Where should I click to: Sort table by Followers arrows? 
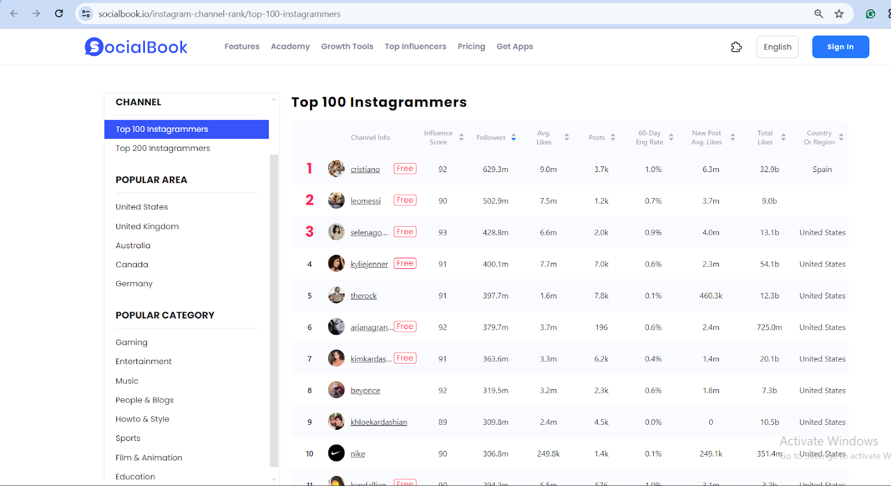click(x=513, y=138)
